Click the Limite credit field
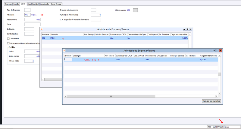The height and width of the screenshot is (129, 241). (x=32, y=51)
